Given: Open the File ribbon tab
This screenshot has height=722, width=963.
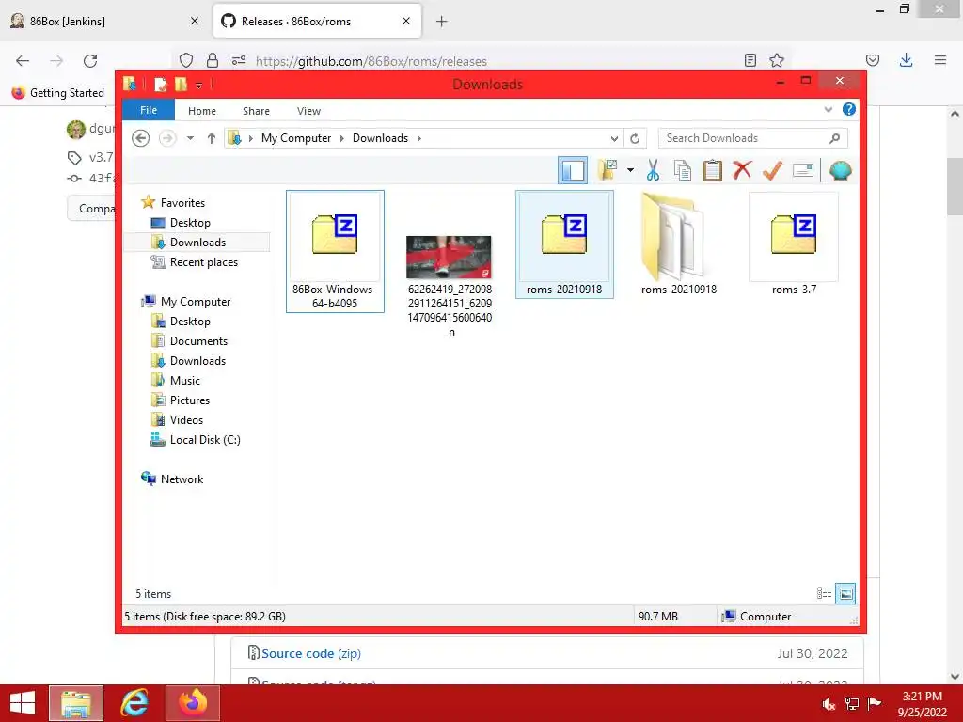Looking at the screenshot, I should [149, 110].
